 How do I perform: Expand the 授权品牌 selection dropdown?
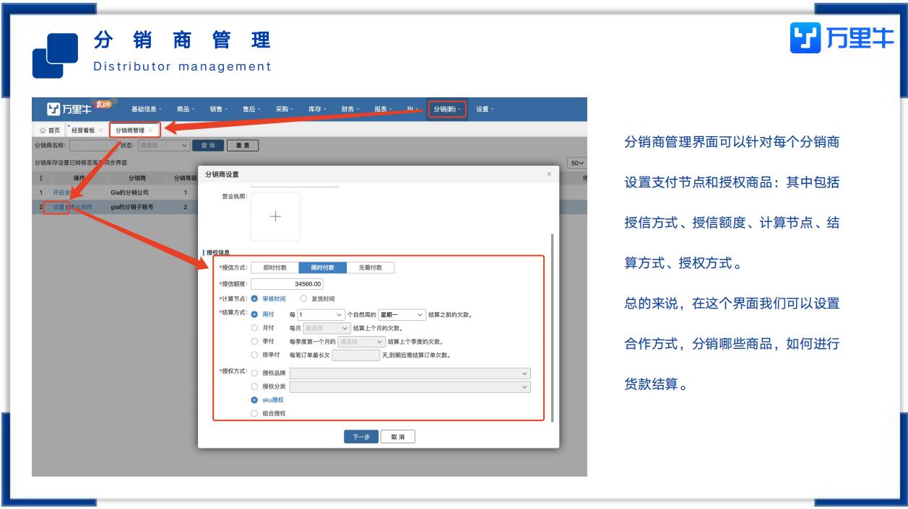(x=412, y=373)
